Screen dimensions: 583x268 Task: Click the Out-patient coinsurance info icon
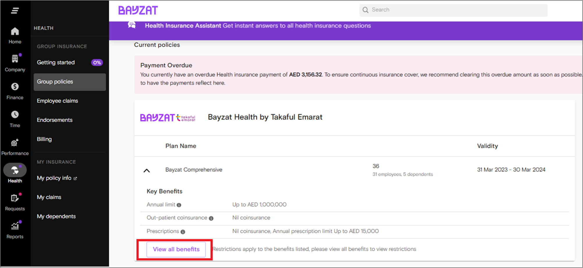(x=211, y=218)
